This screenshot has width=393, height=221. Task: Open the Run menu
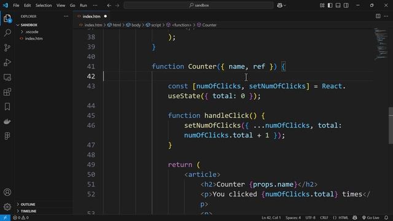point(84,6)
